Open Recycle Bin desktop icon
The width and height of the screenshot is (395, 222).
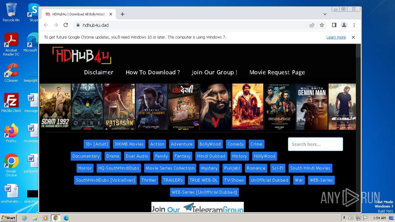tap(11, 12)
